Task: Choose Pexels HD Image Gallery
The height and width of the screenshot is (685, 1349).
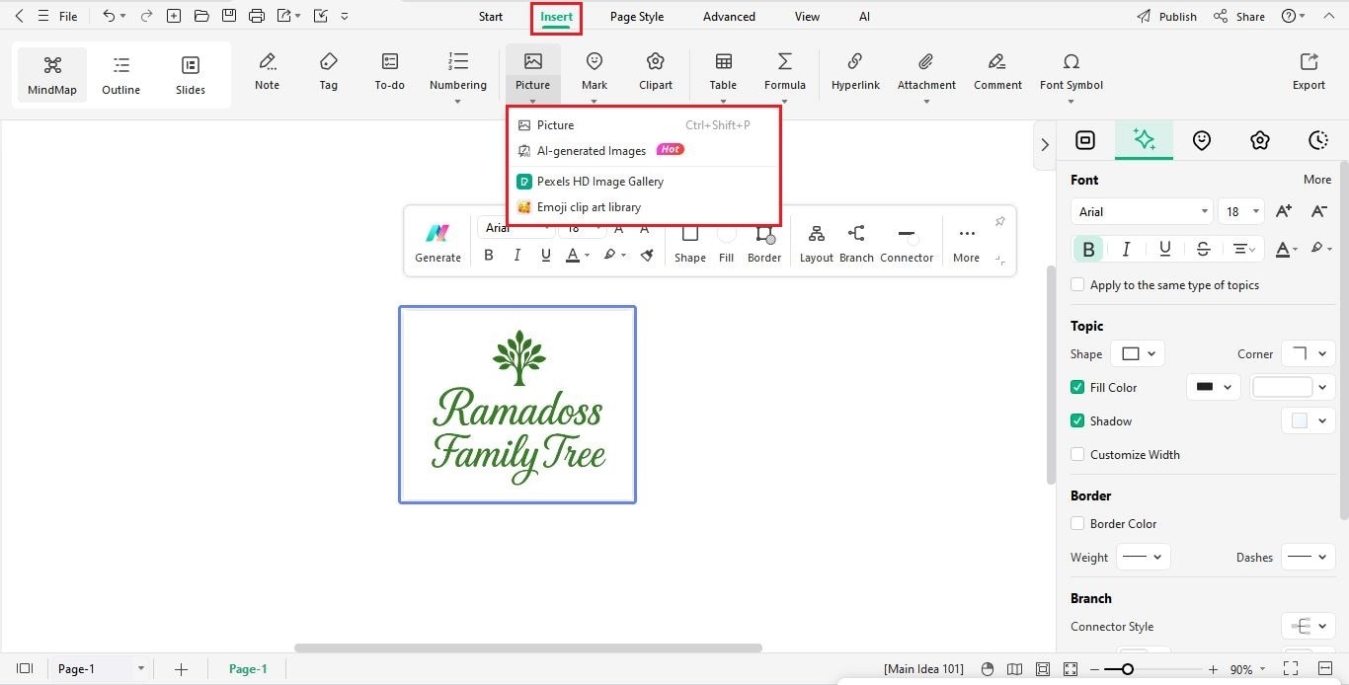Action: (x=644, y=182)
